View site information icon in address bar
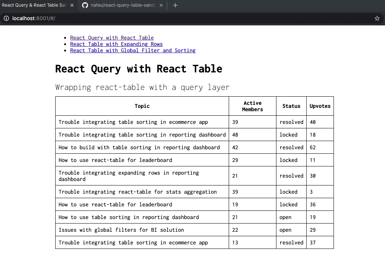 (6, 18)
